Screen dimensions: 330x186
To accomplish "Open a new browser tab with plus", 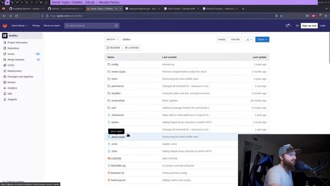I will 243,9.
